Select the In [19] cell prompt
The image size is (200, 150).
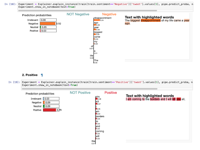coord(9,82)
